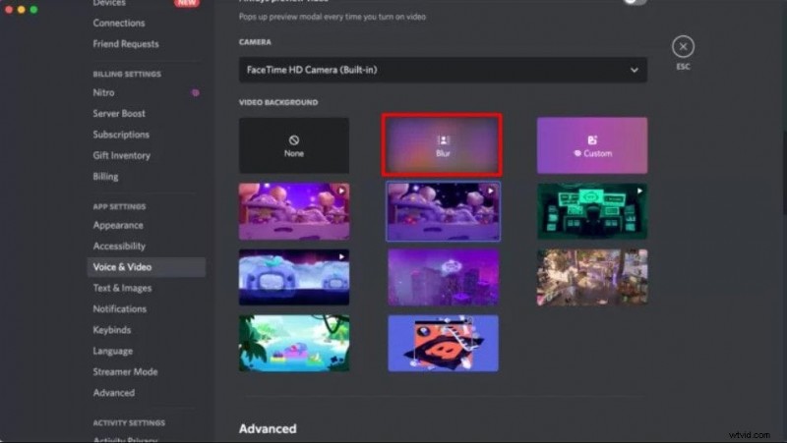Click the ESC close circle icon
Screen dimensions: 787x443
(x=683, y=46)
